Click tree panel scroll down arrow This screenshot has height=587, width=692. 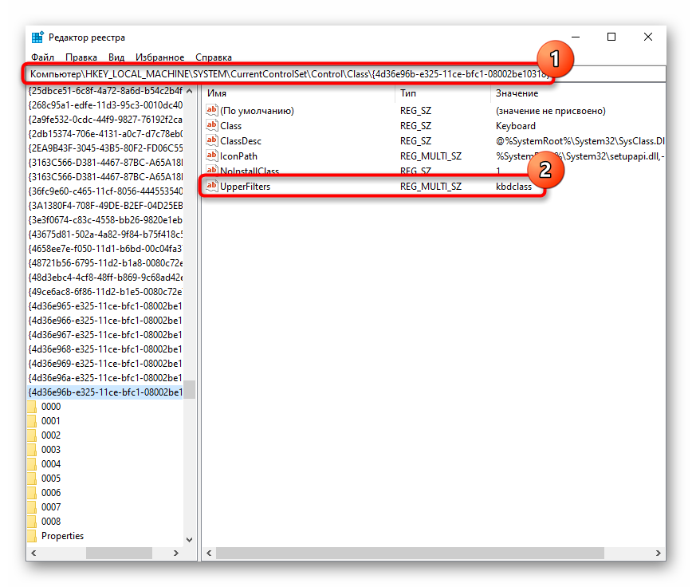point(189,539)
